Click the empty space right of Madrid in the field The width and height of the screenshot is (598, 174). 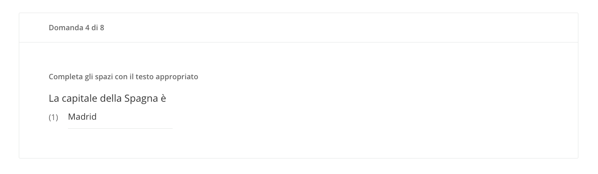(135, 117)
